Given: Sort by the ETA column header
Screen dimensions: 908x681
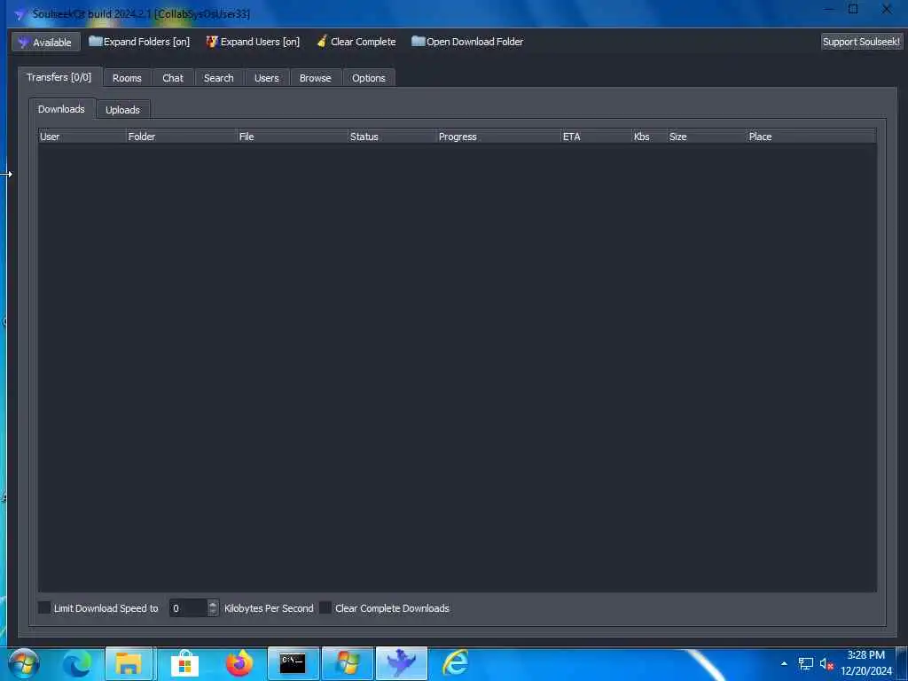Looking at the screenshot, I should pos(597,137).
